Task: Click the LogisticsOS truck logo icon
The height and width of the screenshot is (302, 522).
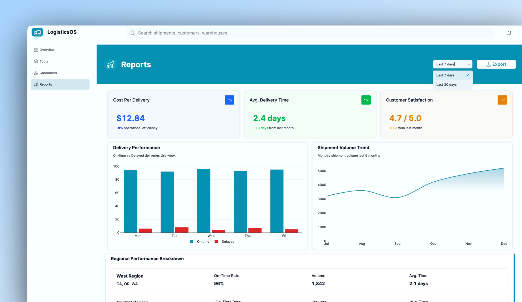Action: pyautogui.click(x=37, y=32)
